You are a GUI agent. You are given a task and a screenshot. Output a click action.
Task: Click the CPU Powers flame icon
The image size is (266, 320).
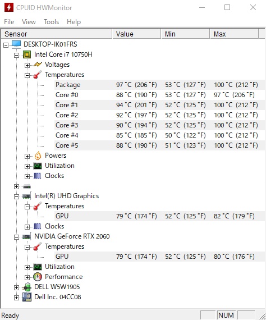pyautogui.click(x=38, y=156)
